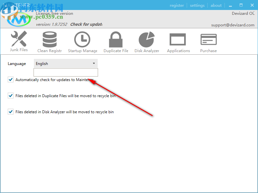
Task: Open the Startup Manager clock icon
Action: 82,39
